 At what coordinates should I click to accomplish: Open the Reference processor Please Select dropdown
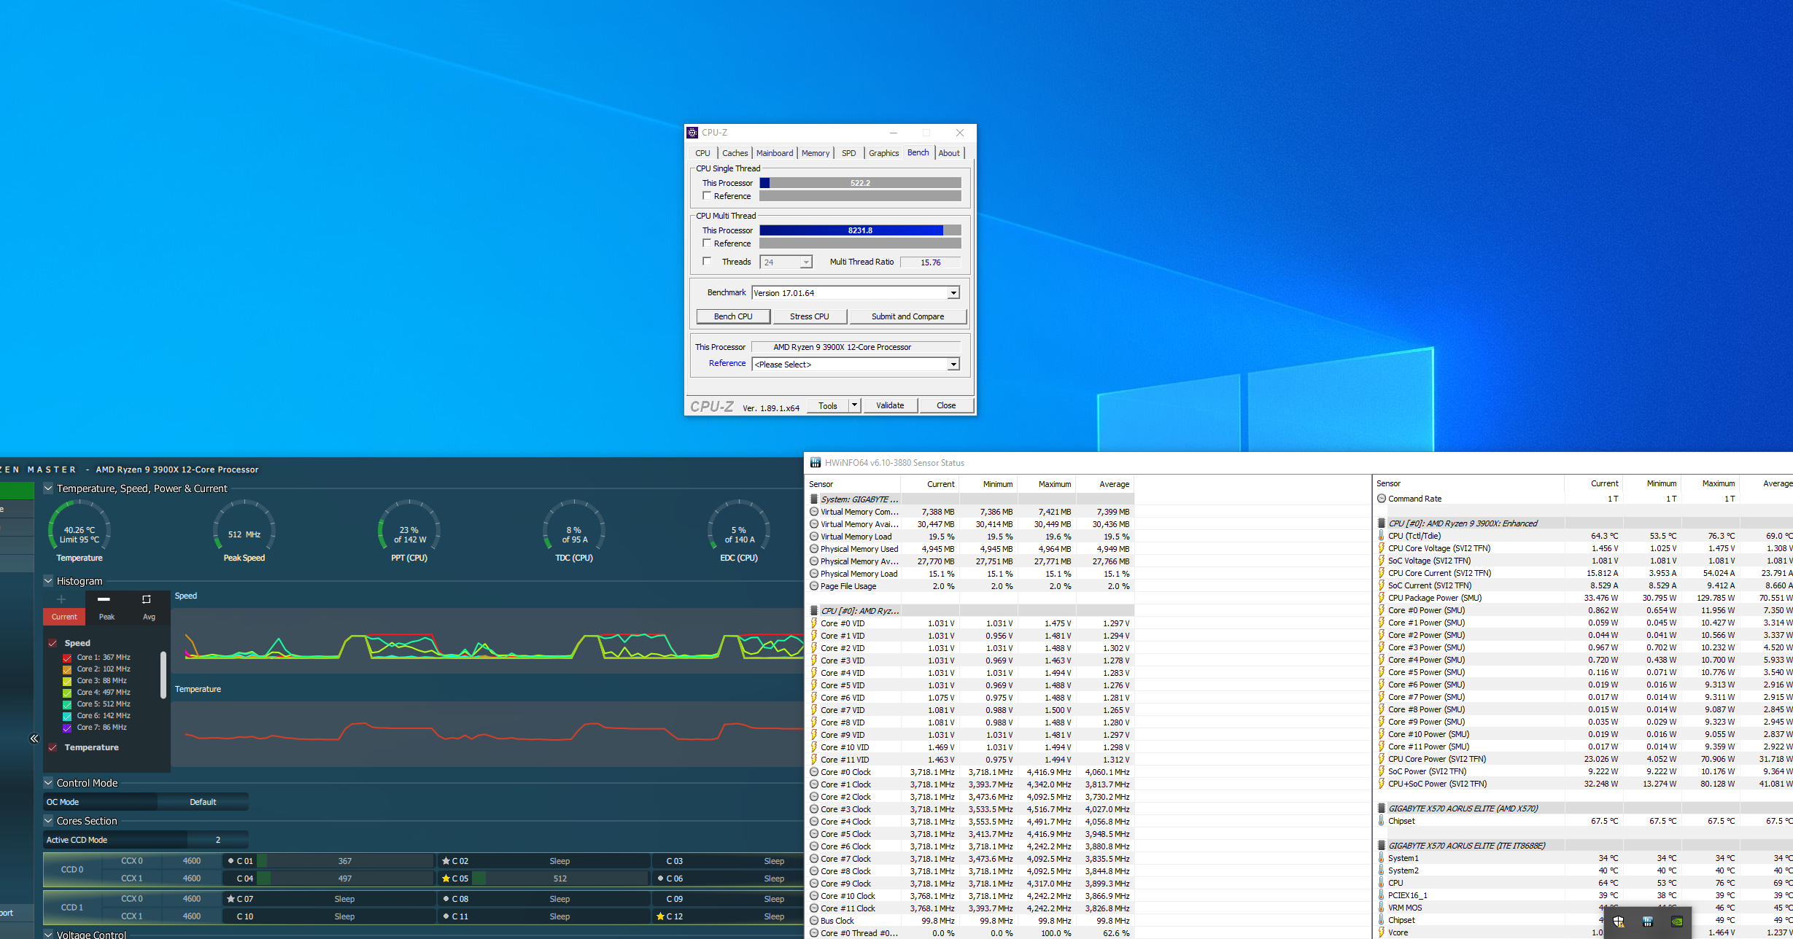tap(953, 365)
